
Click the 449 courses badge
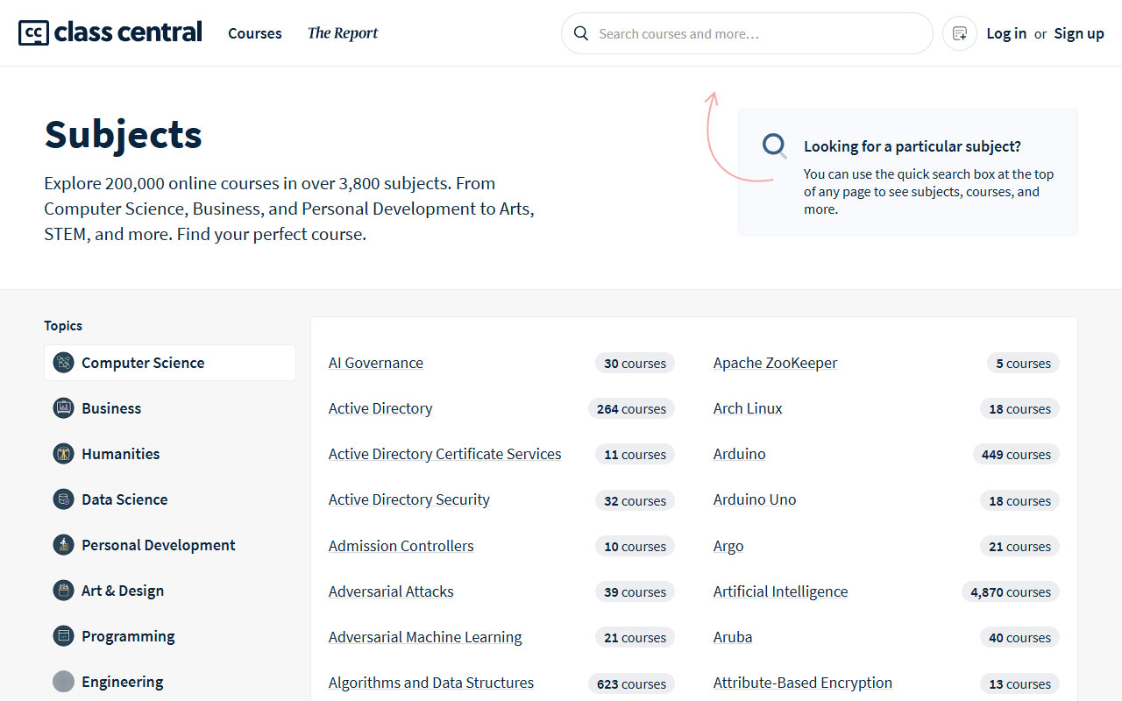(1016, 454)
